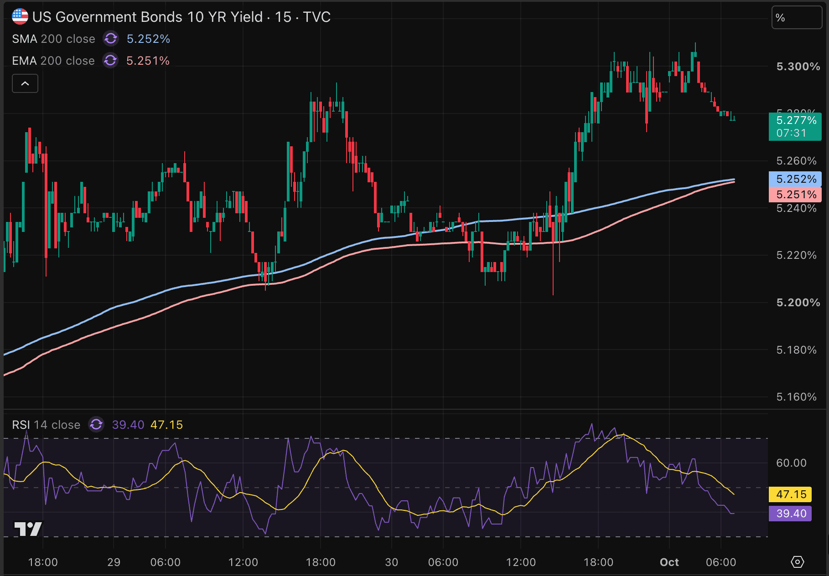The image size is (829, 576).
Task: Click the yellow 47.15 RSI label
Action: (x=790, y=494)
